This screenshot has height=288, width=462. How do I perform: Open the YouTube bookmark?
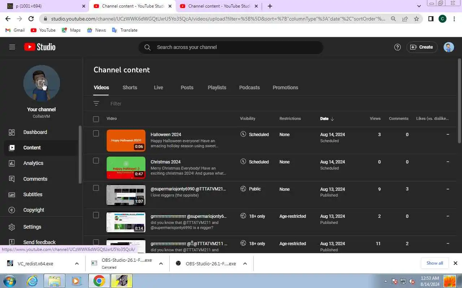[x=43, y=30]
